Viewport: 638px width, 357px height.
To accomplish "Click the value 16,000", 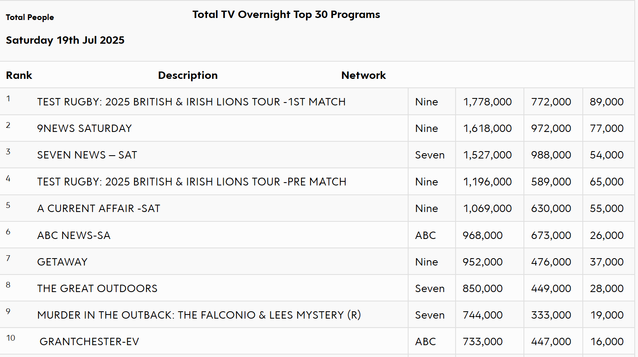I will (607, 341).
